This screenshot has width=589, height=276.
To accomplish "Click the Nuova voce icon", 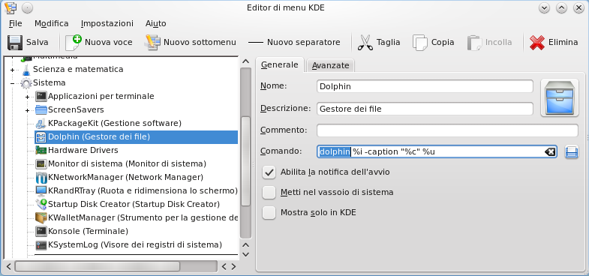I will [x=74, y=43].
